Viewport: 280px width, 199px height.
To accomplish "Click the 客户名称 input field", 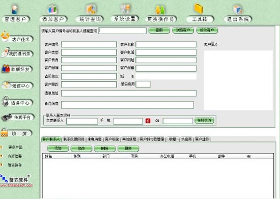I will pos(166,44).
